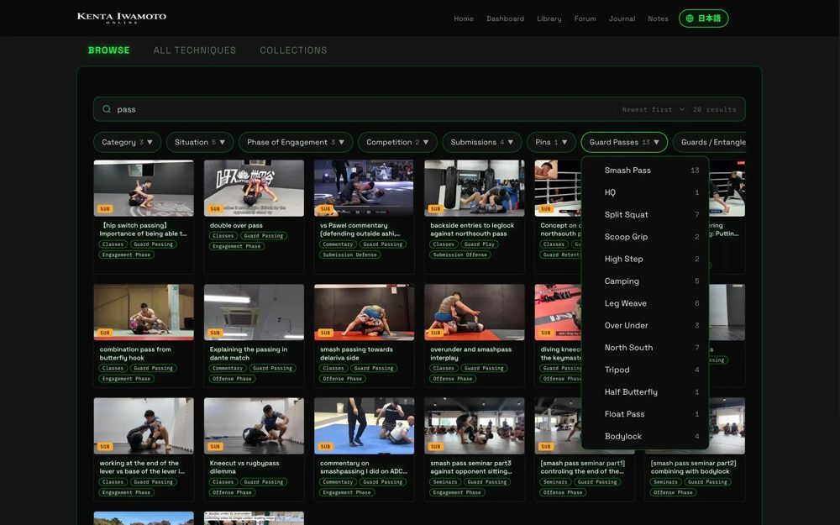Viewport: 840px width, 525px height.
Task: Click the magnifier icon in search bar
Action: 107,109
